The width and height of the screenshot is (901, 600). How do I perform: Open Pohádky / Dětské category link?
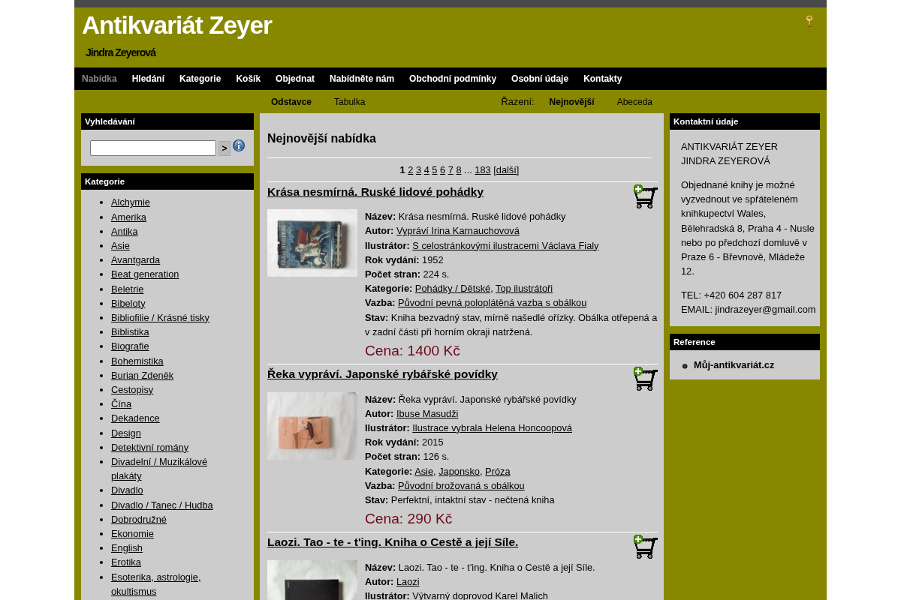point(453,289)
